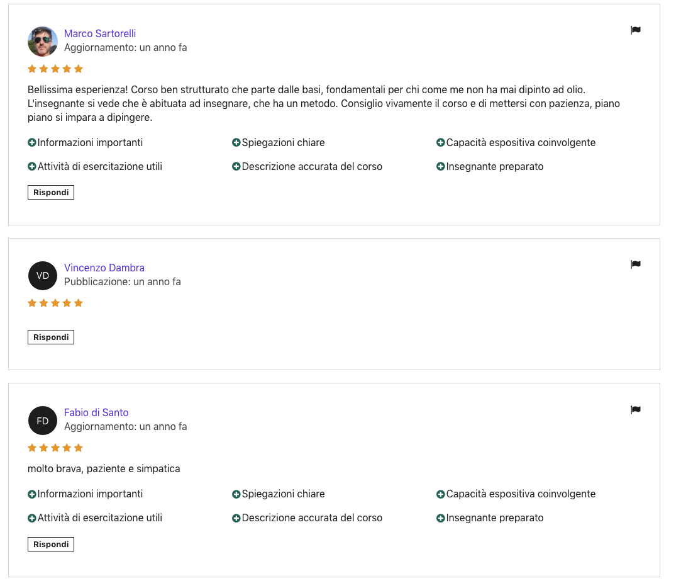Click Marco Sartorelli's five-star rating

(x=55, y=69)
